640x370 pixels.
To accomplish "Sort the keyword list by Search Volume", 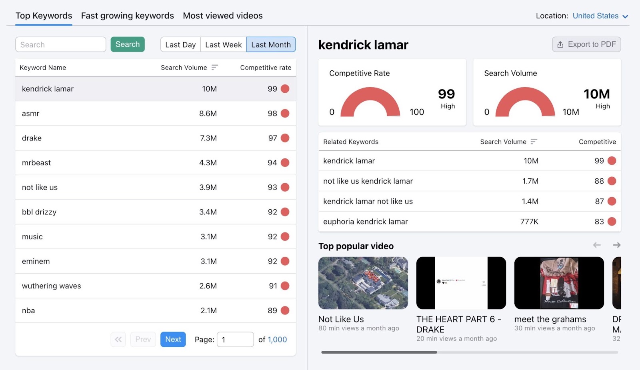I will tap(215, 67).
